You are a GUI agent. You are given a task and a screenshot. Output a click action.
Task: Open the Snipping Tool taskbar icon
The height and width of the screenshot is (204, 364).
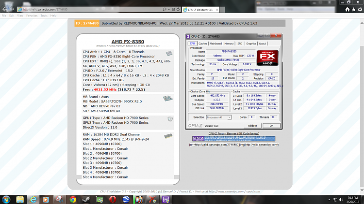coord(59,199)
